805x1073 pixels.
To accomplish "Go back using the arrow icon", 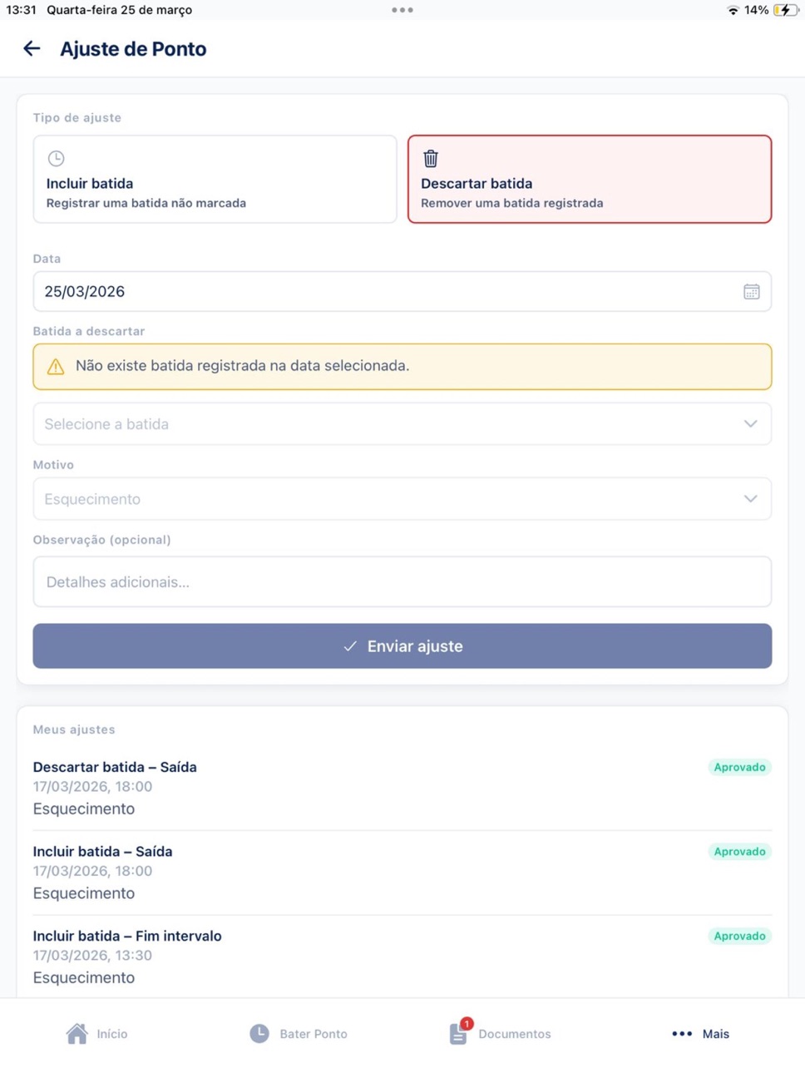I will 32,49.
